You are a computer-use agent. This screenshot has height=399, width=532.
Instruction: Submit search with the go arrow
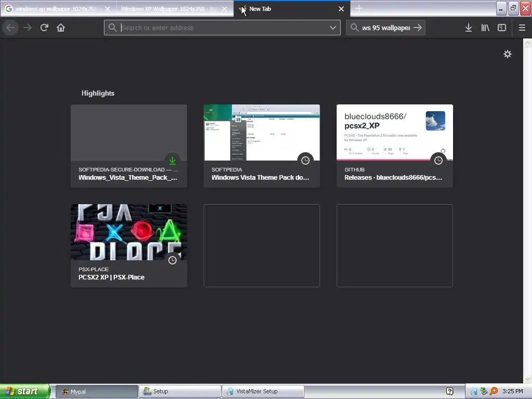click(x=418, y=28)
